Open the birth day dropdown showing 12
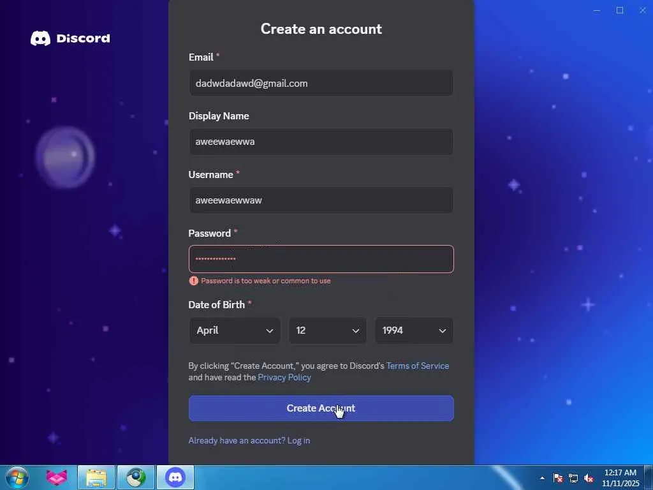This screenshot has width=653, height=490. click(328, 330)
